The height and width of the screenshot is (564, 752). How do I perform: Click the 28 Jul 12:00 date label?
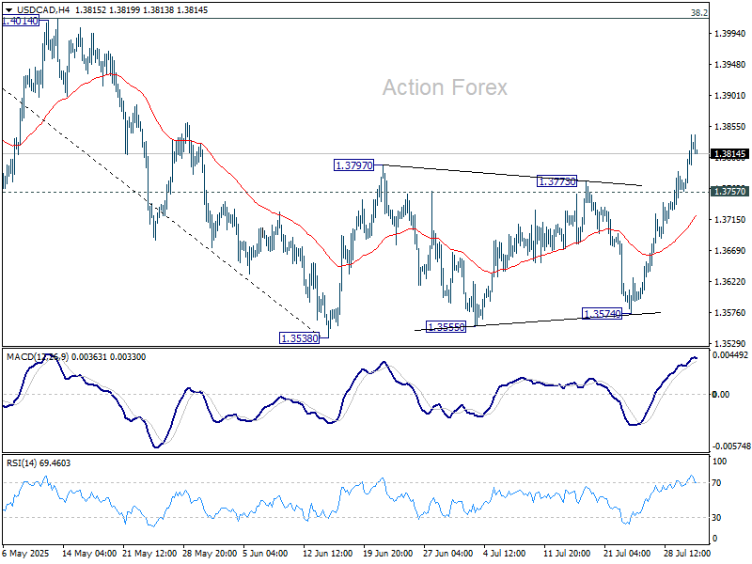[x=687, y=553]
